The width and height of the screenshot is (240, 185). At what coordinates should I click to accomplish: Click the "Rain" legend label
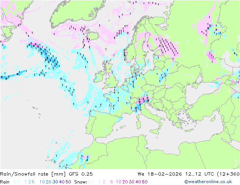(5, 182)
